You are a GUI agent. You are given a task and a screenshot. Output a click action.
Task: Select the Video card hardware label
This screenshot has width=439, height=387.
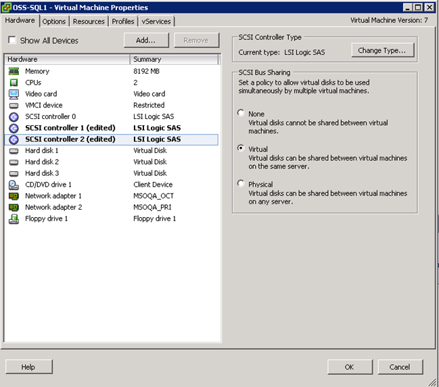coord(41,94)
